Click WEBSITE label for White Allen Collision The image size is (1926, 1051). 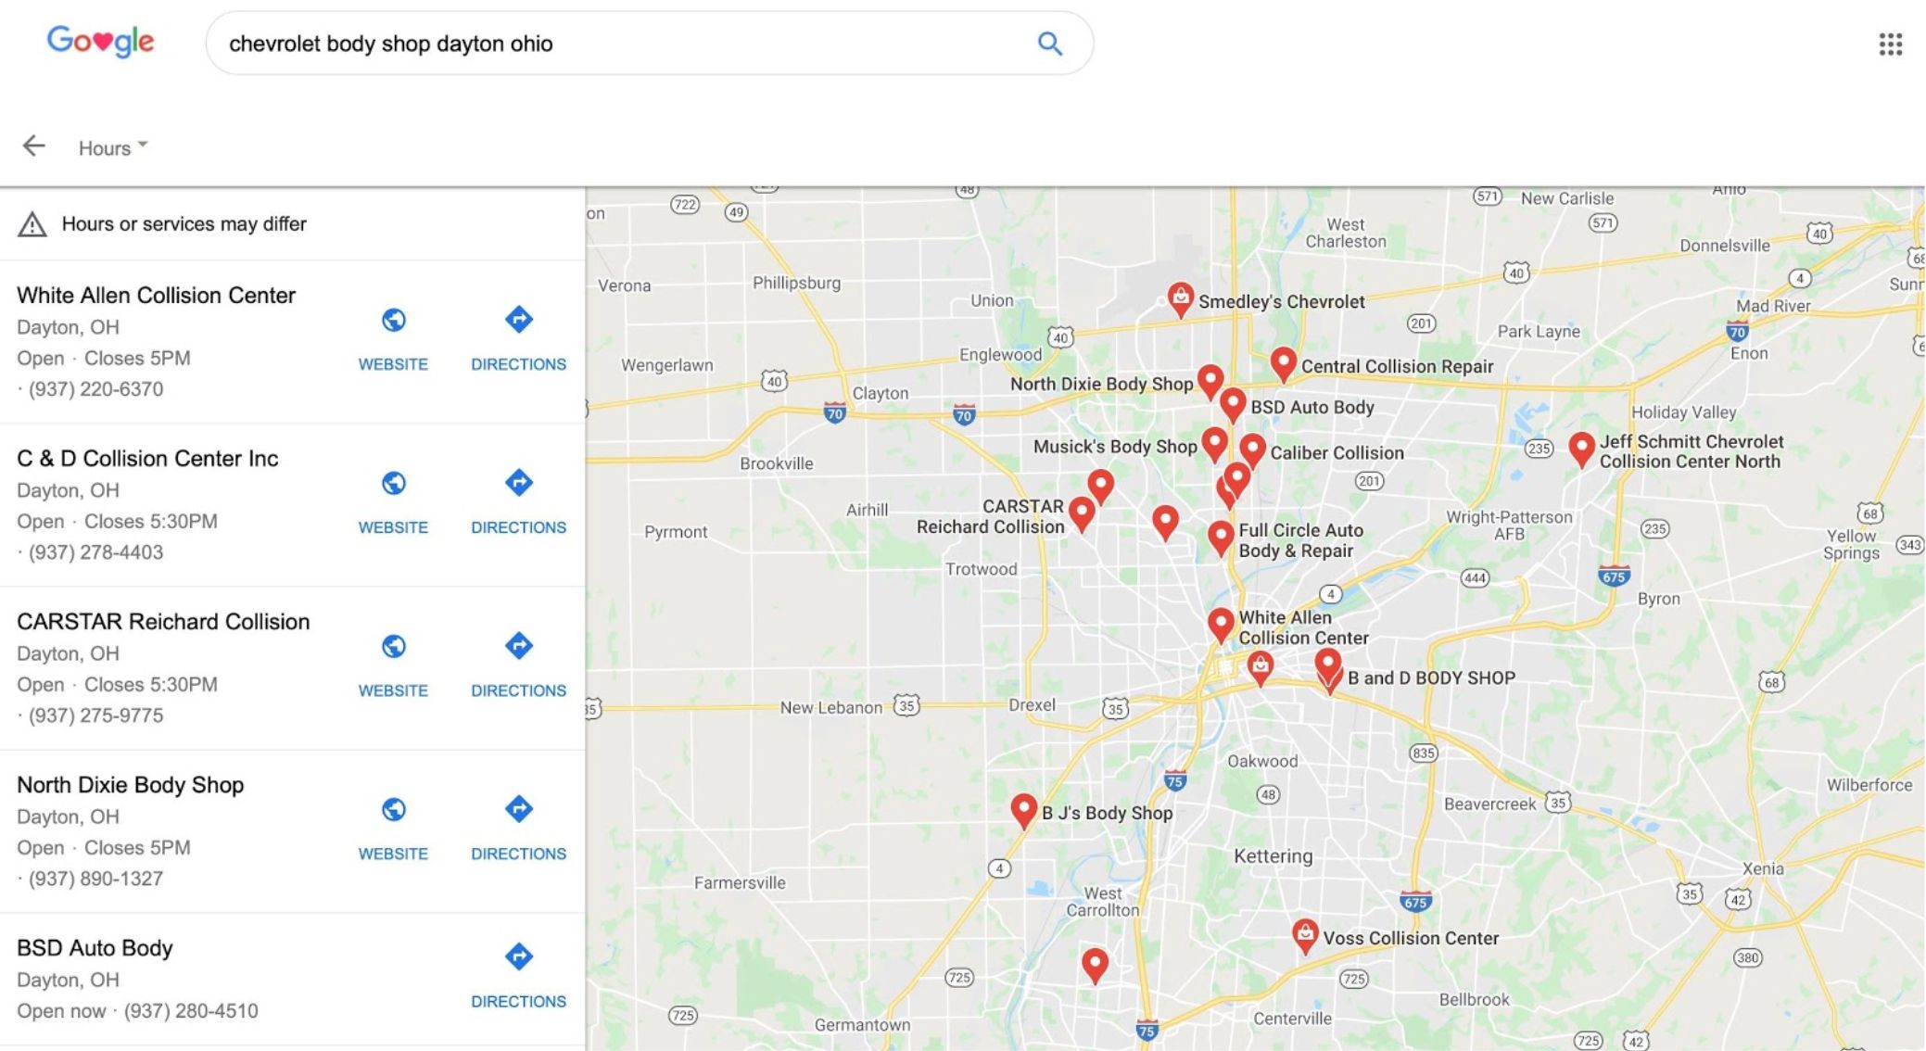pos(393,364)
